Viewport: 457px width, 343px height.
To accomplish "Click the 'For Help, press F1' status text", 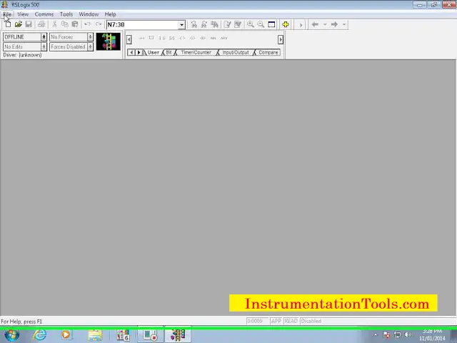I will [21, 322].
